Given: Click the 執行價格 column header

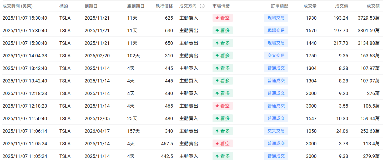Looking at the screenshot, I should (164, 6).
